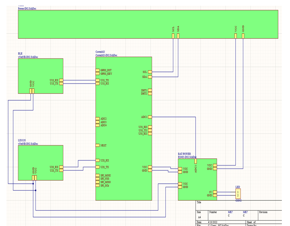Click the GND port on CortexM3 block

pyautogui.click(x=150, y=170)
